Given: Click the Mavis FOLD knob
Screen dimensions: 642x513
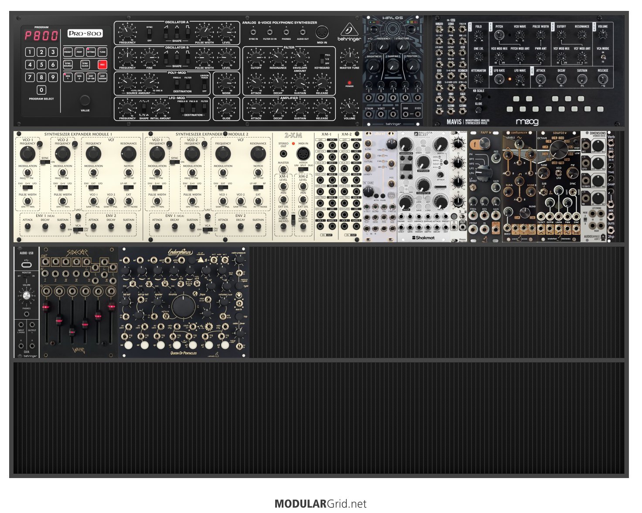Looking at the screenshot, I should point(478,36).
